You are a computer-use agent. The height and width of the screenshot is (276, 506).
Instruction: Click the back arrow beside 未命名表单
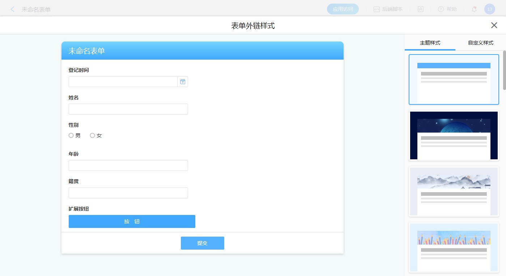13,9
